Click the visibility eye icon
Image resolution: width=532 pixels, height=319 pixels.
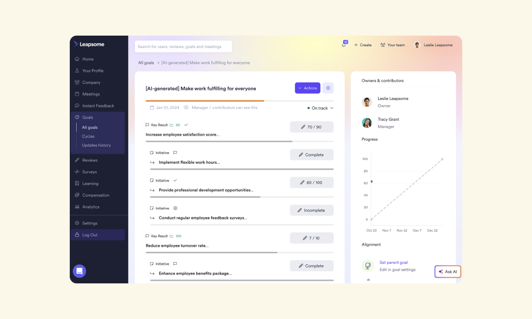pyautogui.click(x=186, y=107)
